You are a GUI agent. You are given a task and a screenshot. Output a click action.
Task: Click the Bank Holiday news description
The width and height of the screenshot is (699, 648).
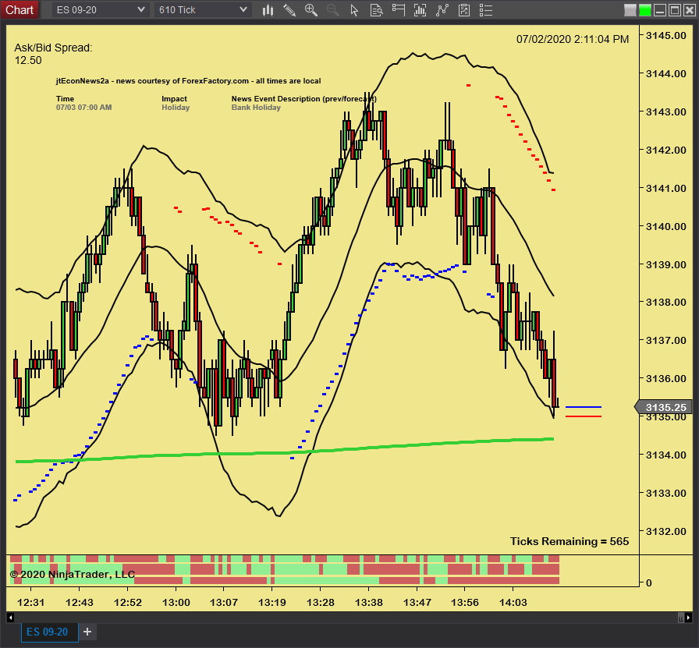(x=256, y=108)
